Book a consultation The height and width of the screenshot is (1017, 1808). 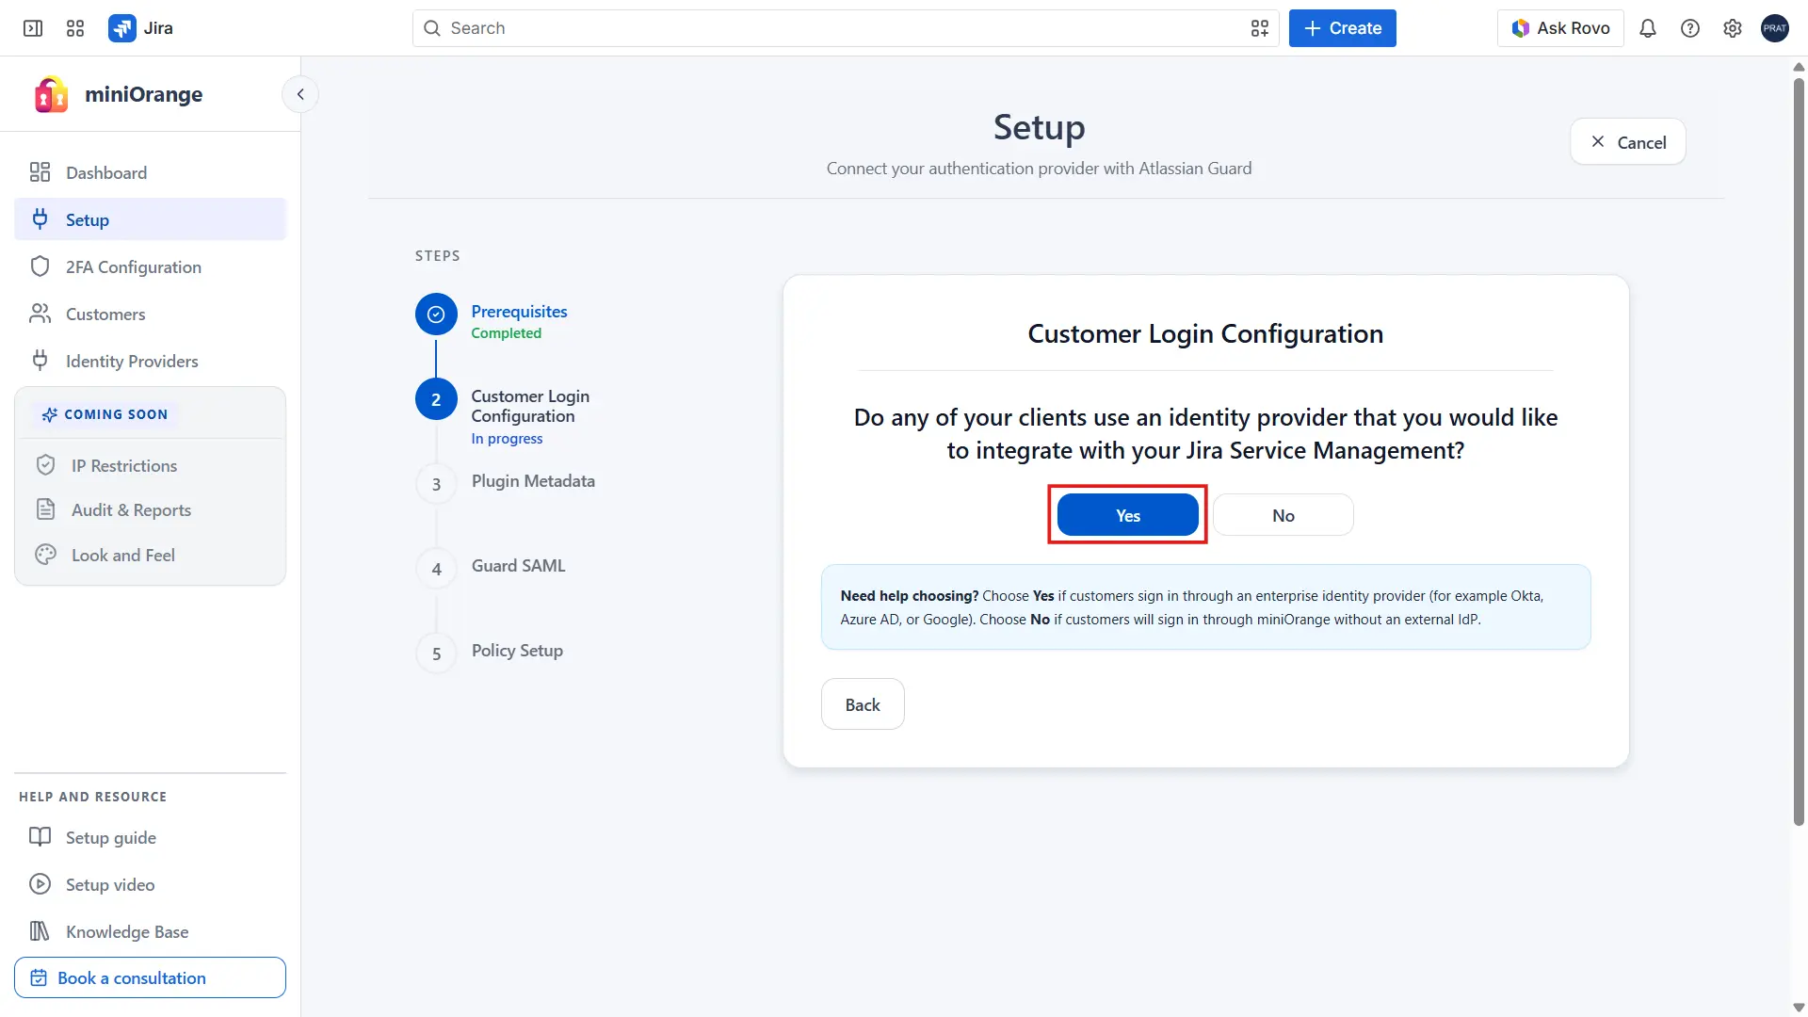click(151, 977)
